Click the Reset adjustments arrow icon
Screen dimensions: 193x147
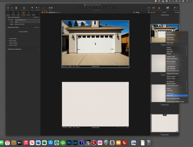(32, 8)
